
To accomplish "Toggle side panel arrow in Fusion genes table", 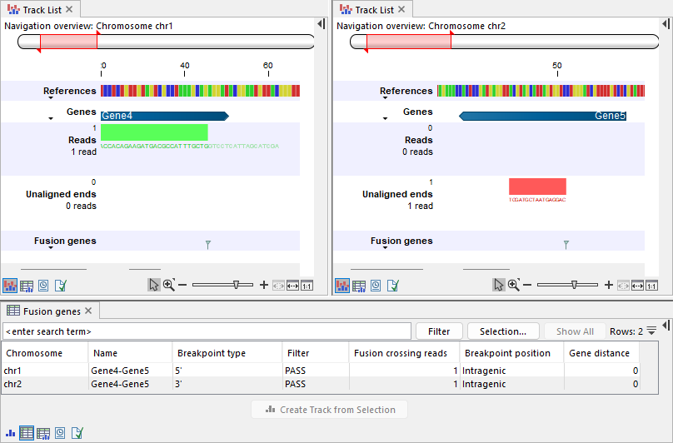I will click(x=666, y=326).
